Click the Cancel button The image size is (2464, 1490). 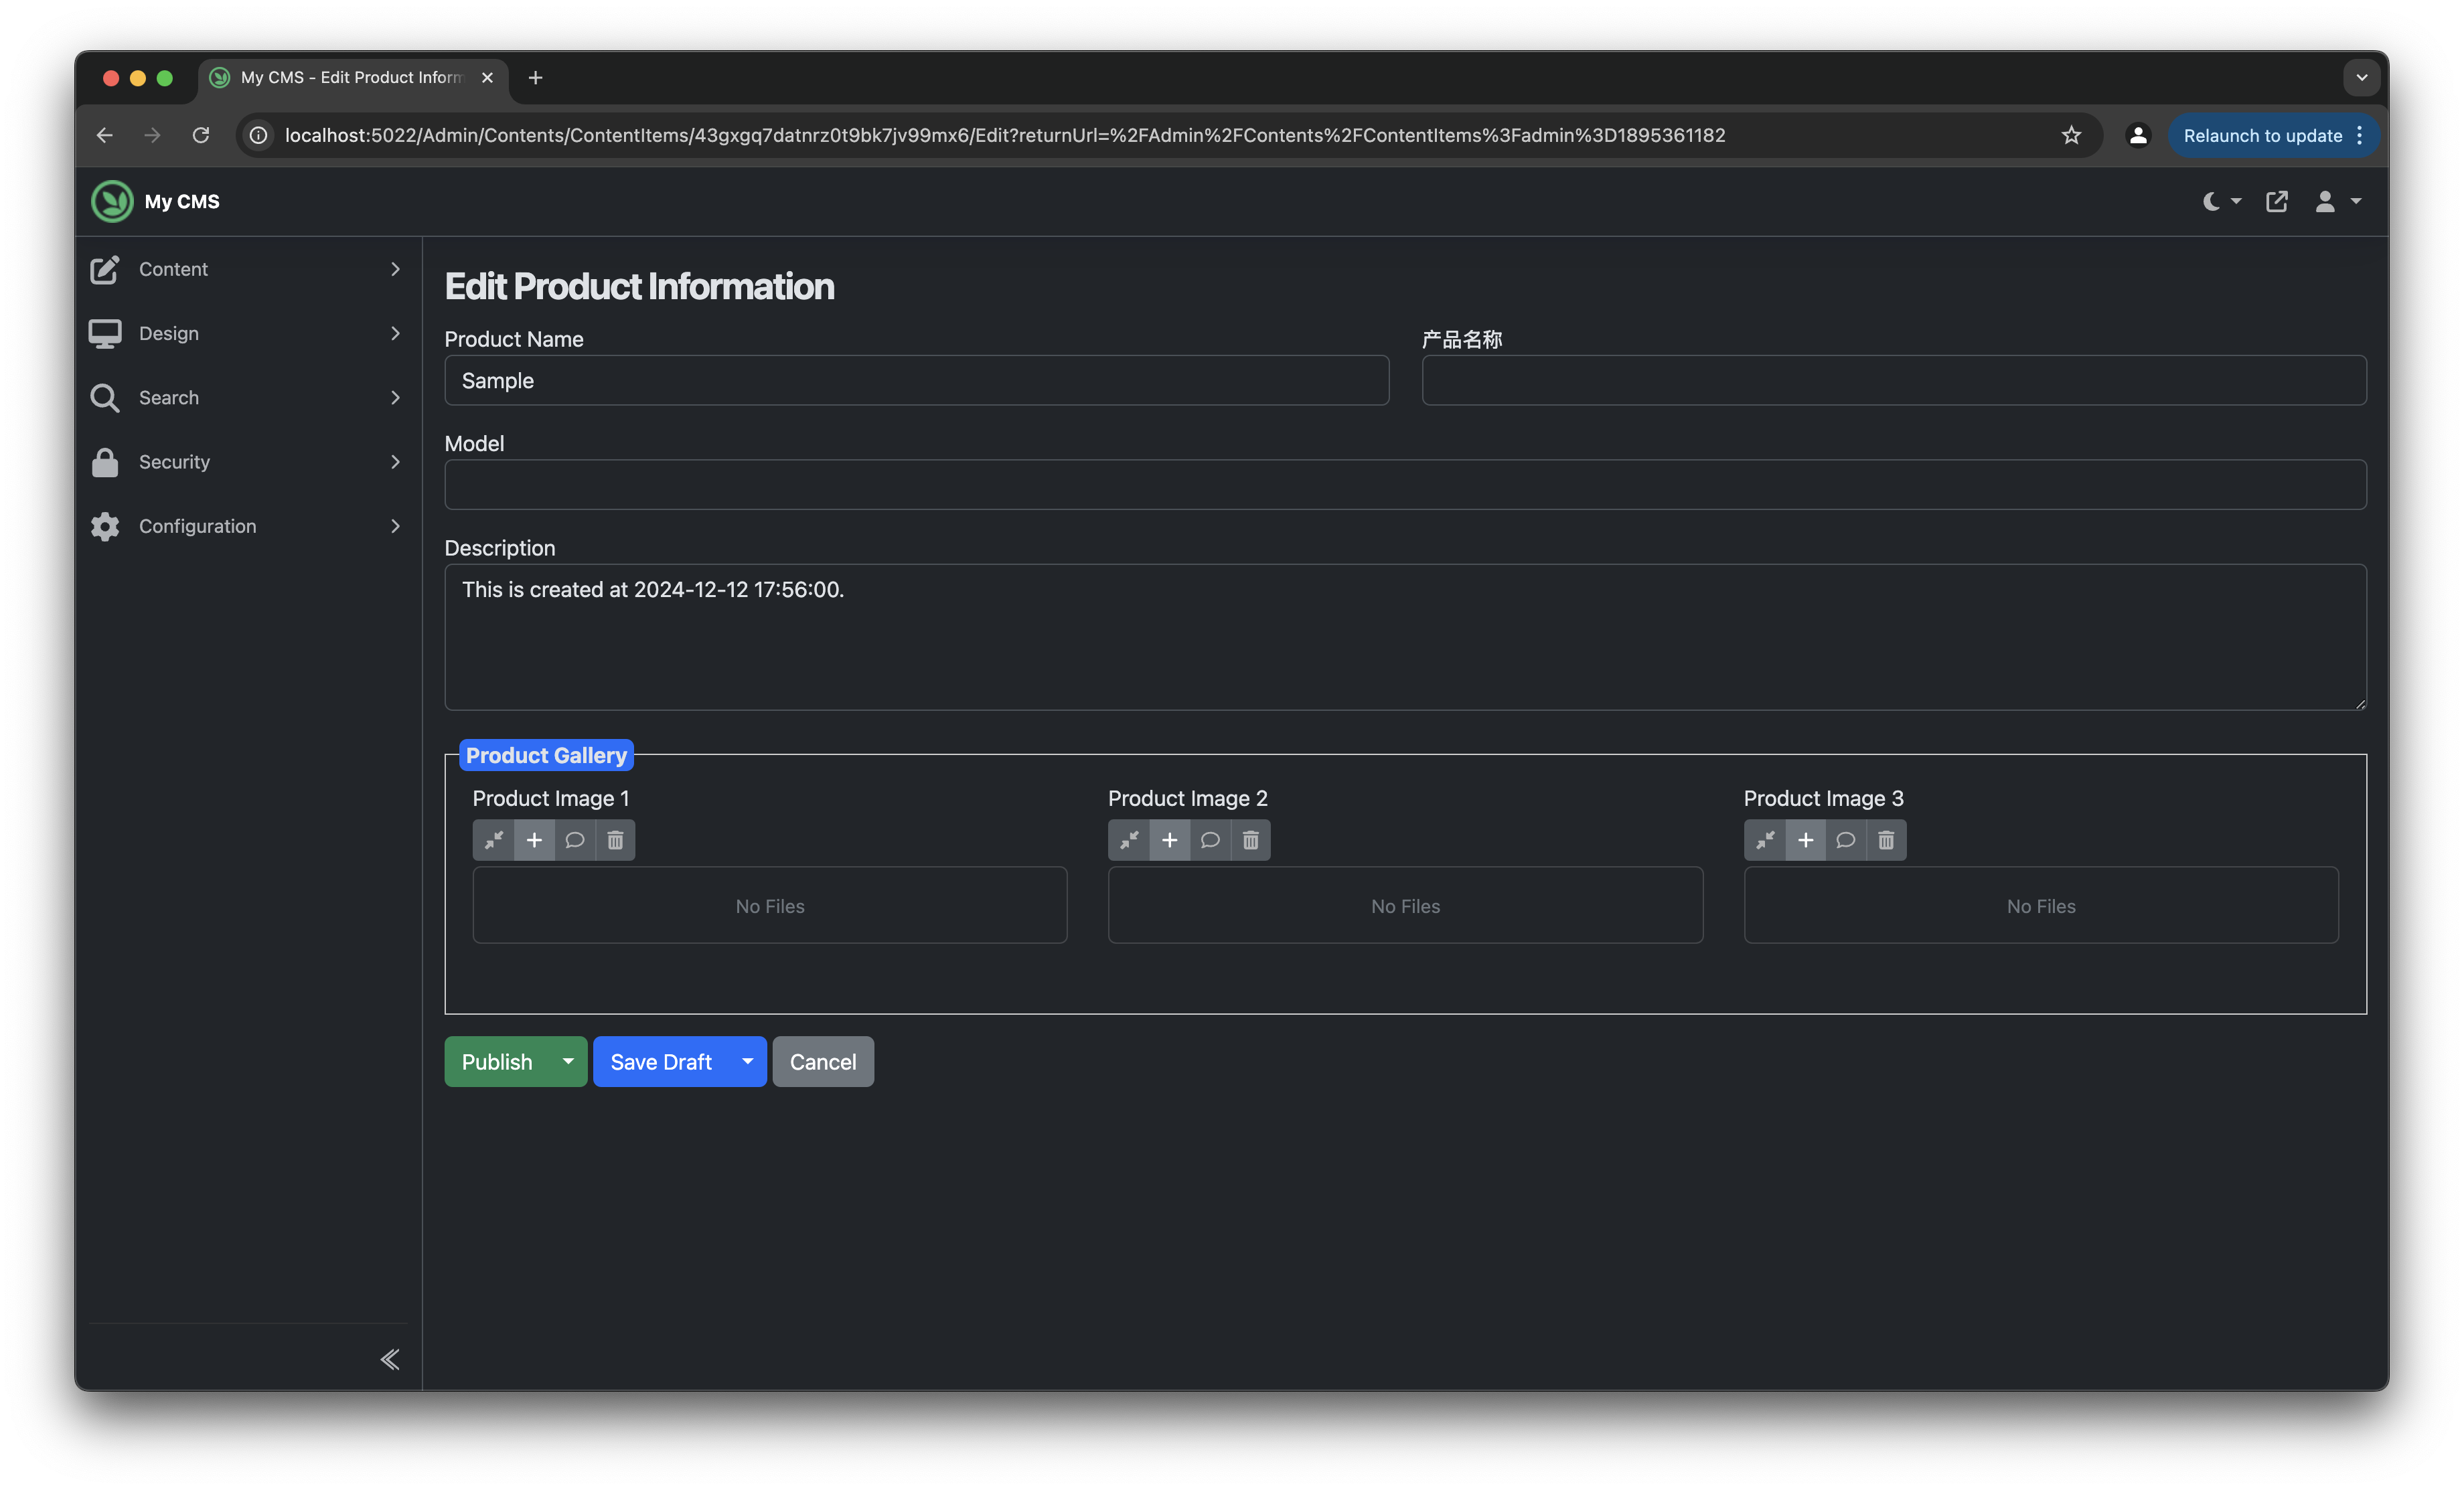[822, 1061]
